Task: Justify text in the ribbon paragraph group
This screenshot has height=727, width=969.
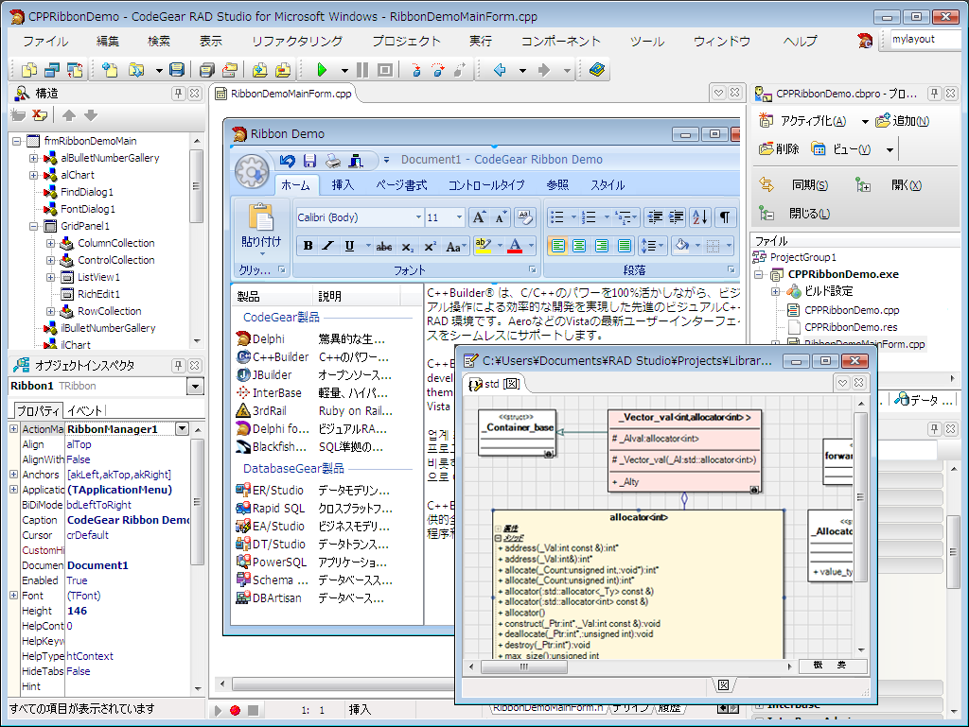Action: tap(625, 246)
